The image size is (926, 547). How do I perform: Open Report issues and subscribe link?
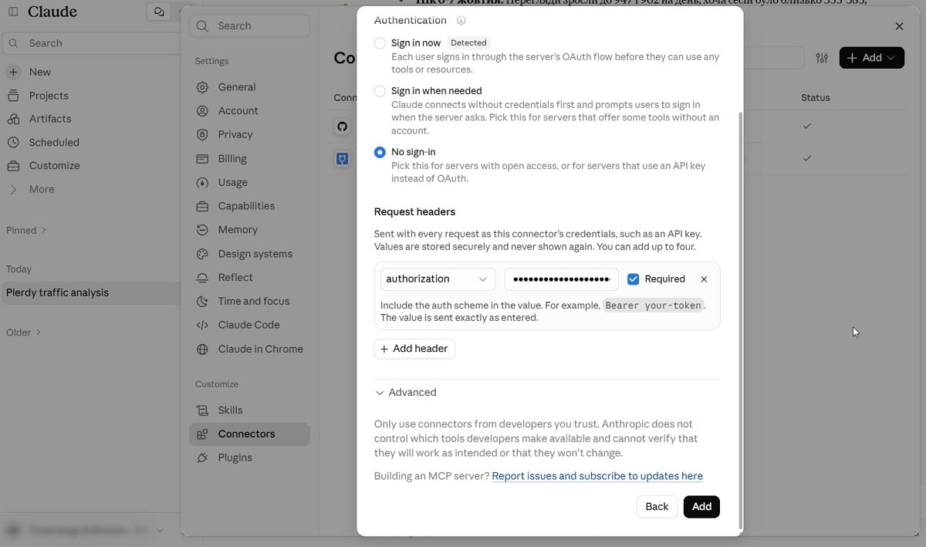click(597, 477)
